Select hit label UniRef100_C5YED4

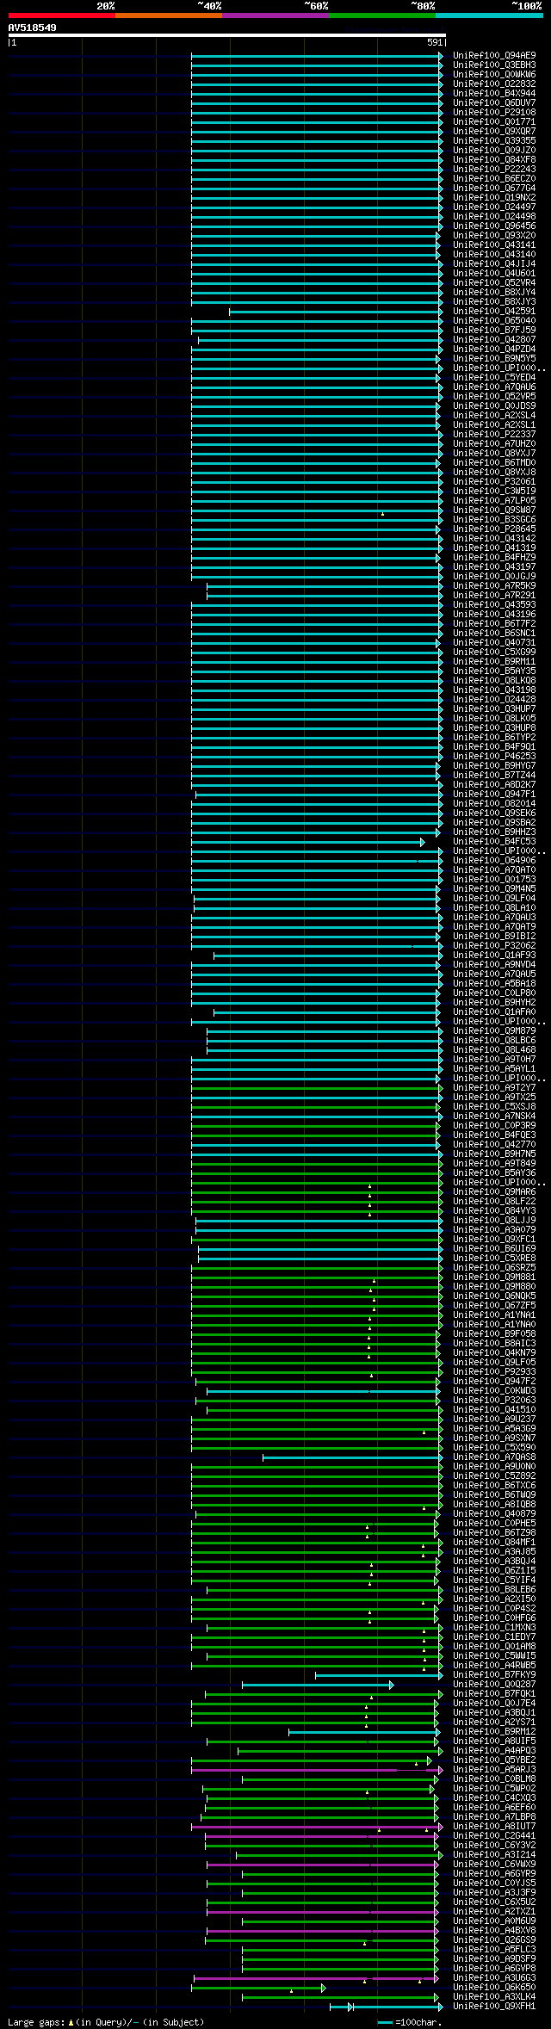click(494, 377)
